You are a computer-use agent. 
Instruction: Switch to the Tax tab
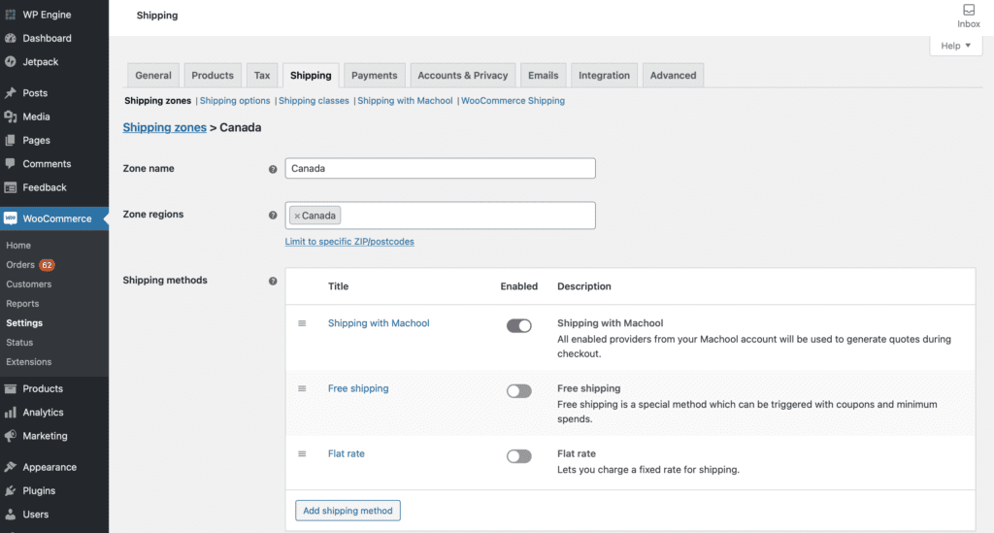[262, 76]
